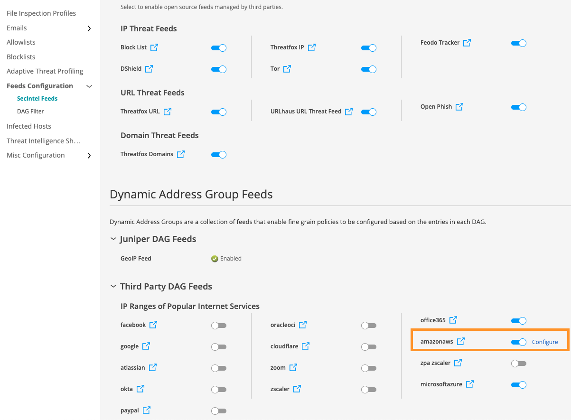Disable the DShield feed toggle
The height and width of the screenshot is (420, 571).
coord(219,69)
